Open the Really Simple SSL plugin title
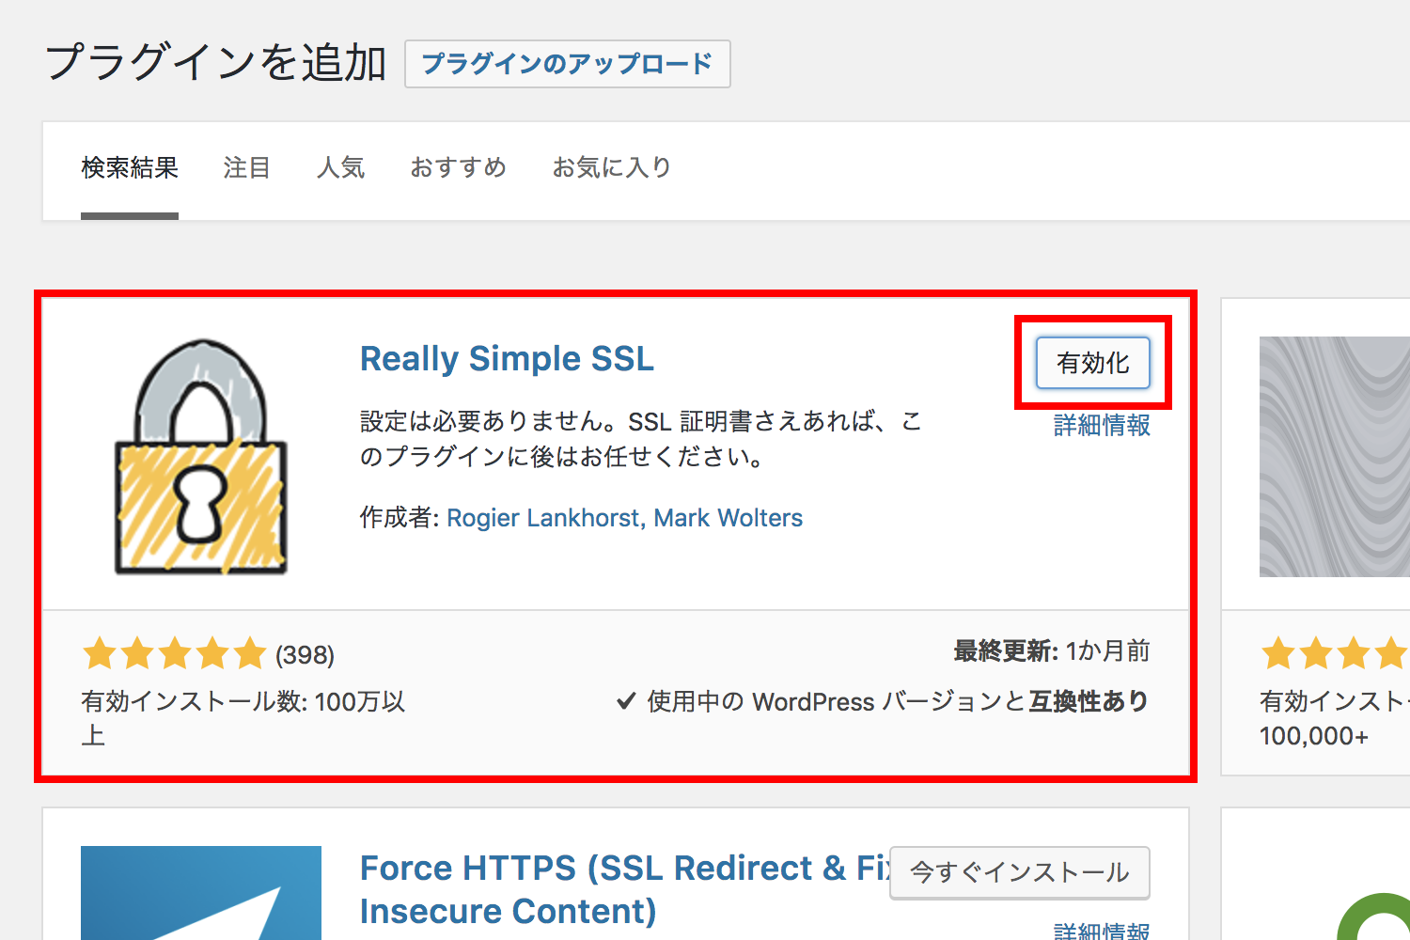Image resolution: width=1410 pixels, height=940 pixels. click(507, 359)
